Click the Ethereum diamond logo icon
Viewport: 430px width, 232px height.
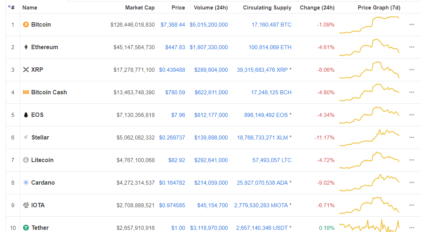click(x=26, y=47)
